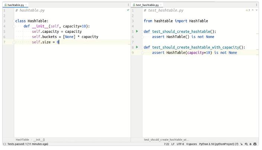This screenshot has width=262, height=150.
Task: Run test_should_create_hashtable via gutter arrow
Action: (x=137, y=32)
